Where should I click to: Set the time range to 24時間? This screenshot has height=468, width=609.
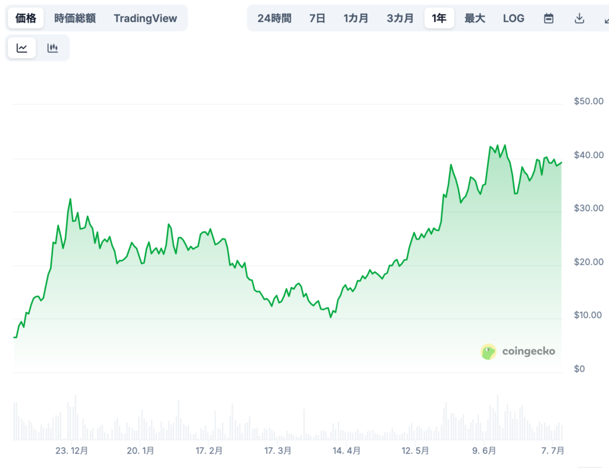click(274, 18)
